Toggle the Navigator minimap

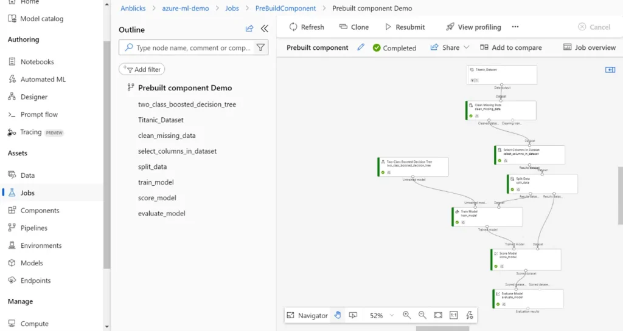(x=307, y=315)
